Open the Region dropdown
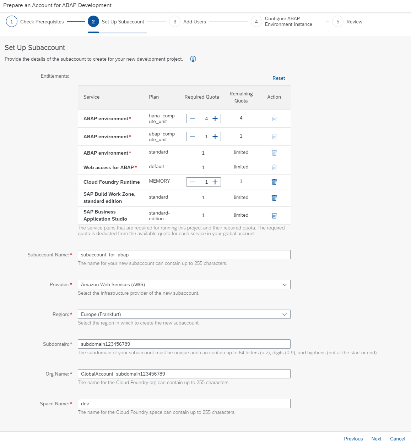The height and width of the screenshot is (444, 411). [184, 314]
